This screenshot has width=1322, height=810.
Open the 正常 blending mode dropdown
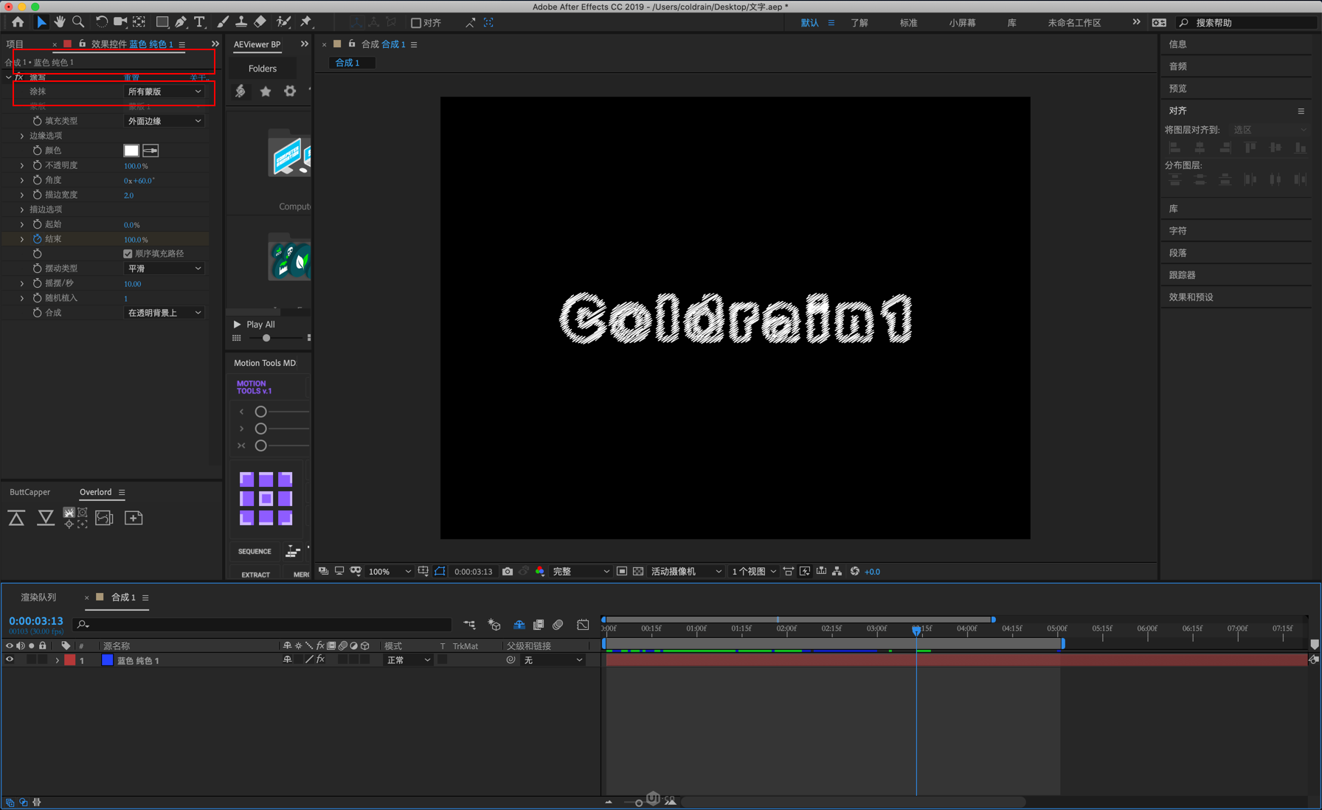408,660
